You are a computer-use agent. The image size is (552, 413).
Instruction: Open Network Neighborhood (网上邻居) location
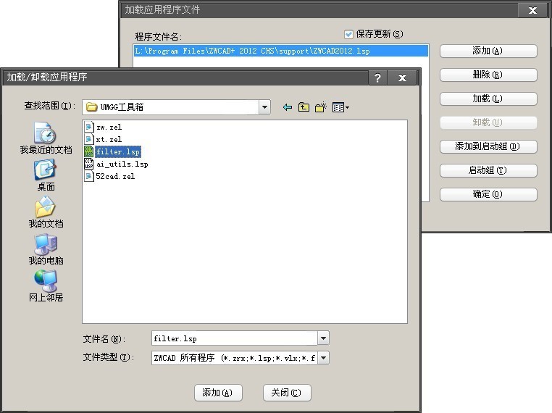[x=46, y=286]
